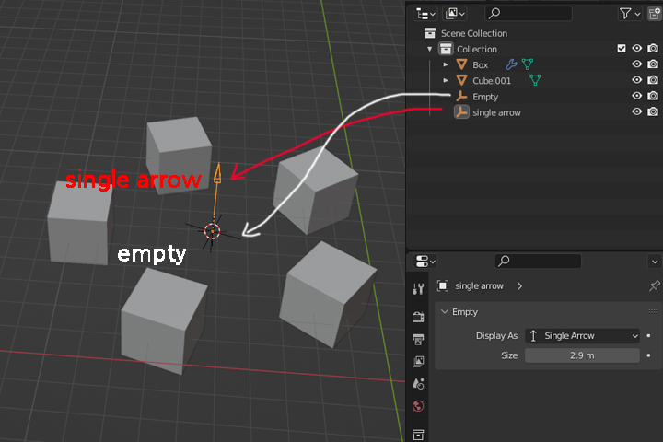The width and height of the screenshot is (663, 442).
Task: Click the Box modifier wrench icon
Action: click(x=511, y=64)
